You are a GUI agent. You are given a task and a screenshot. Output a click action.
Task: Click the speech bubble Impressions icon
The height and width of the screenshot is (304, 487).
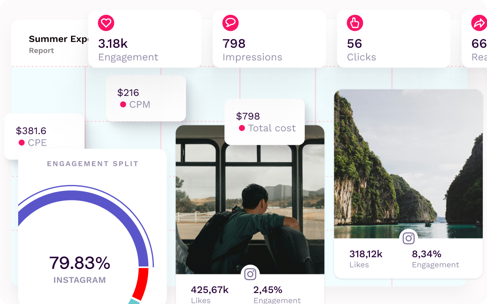(x=230, y=23)
